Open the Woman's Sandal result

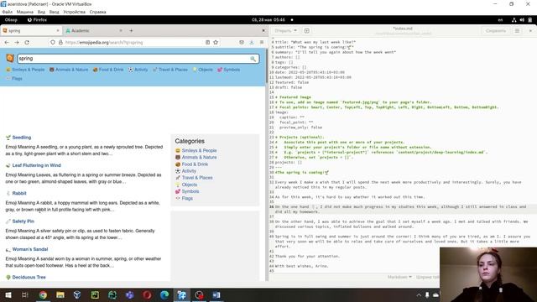click(30, 249)
